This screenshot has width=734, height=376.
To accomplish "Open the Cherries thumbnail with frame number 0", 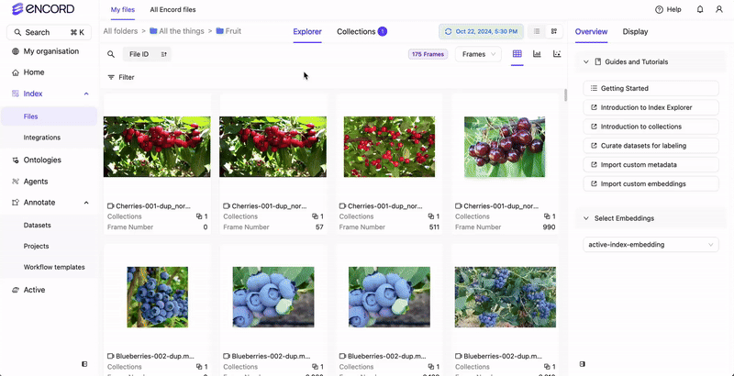I will pos(157,147).
